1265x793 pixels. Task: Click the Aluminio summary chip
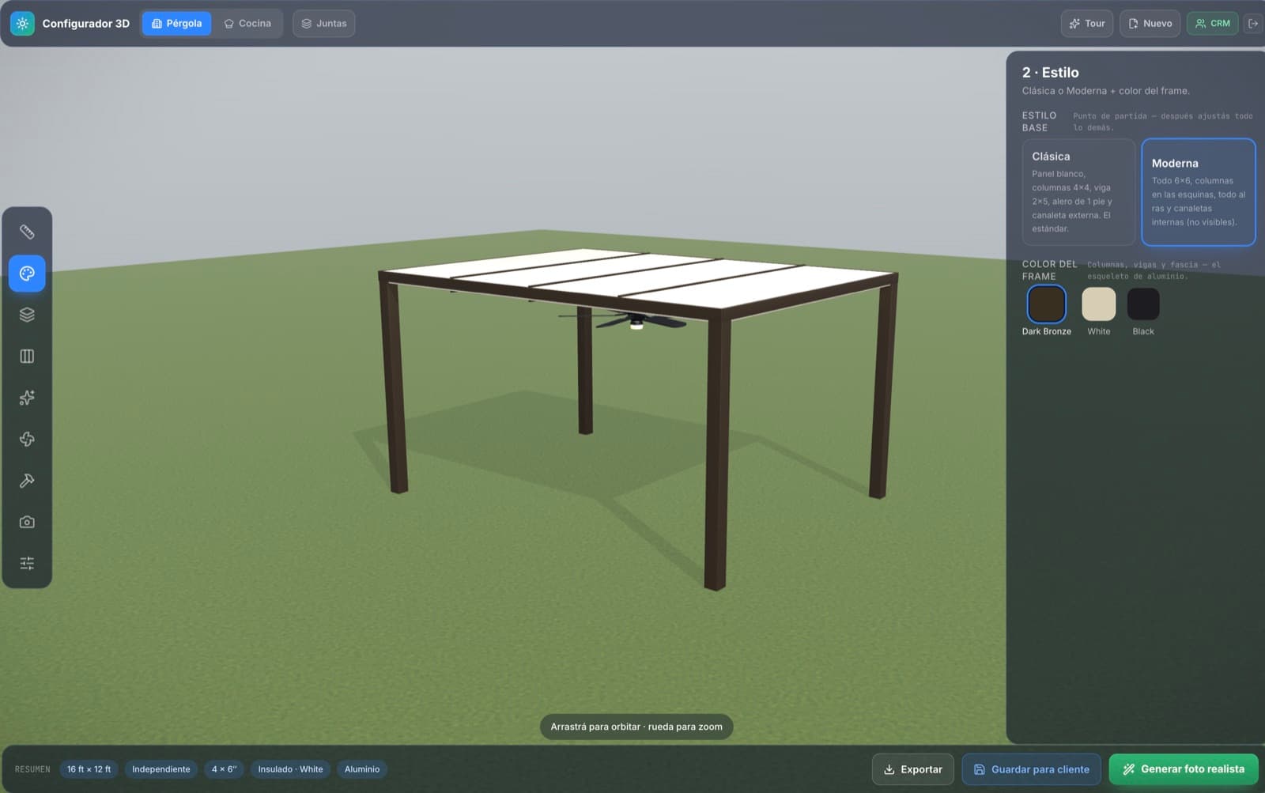point(362,769)
